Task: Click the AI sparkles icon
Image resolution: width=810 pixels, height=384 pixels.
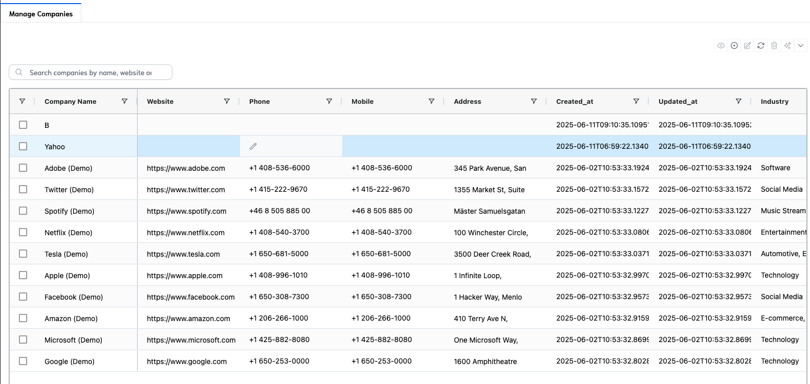Action: click(787, 46)
